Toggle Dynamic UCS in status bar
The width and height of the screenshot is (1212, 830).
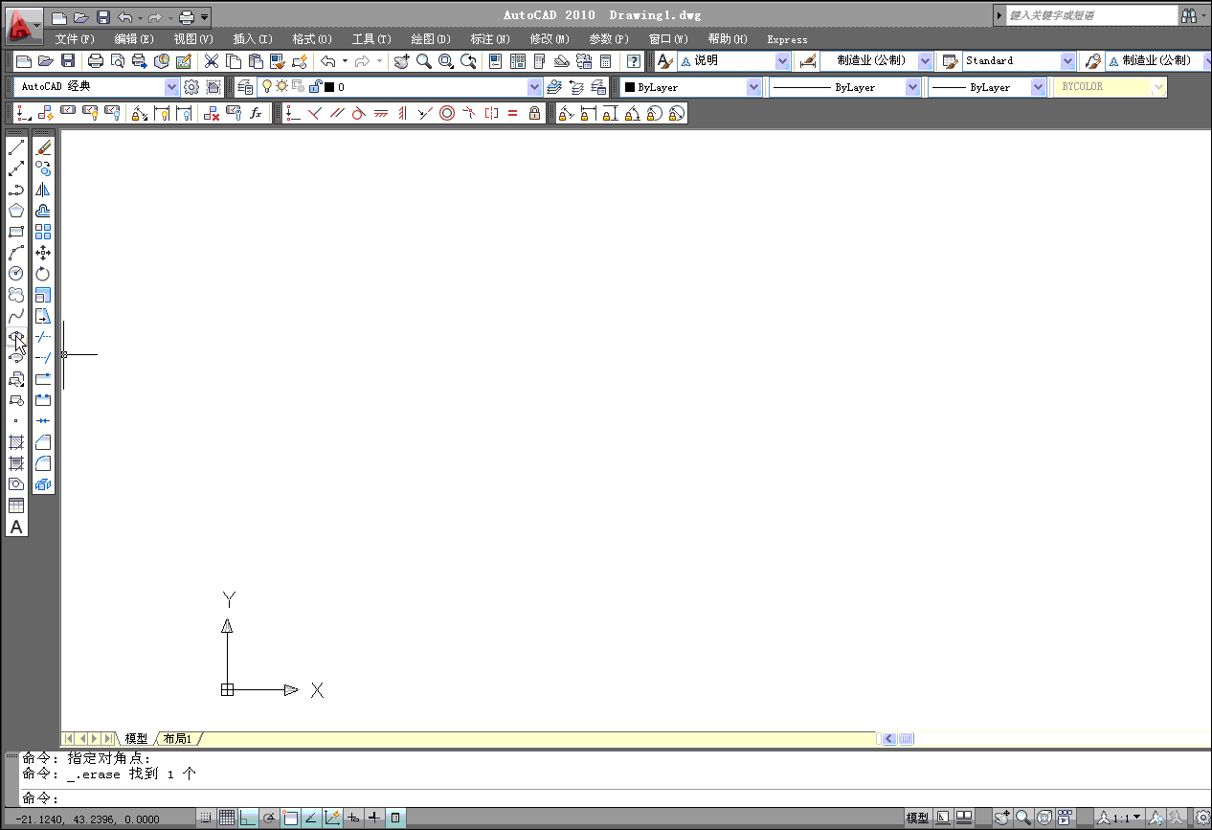(332, 818)
